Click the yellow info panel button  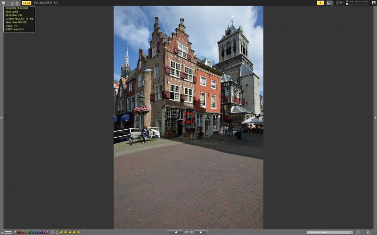point(320,3)
